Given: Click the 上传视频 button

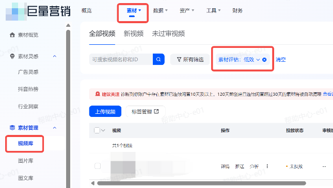Looking at the screenshot, I should coord(105,111).
